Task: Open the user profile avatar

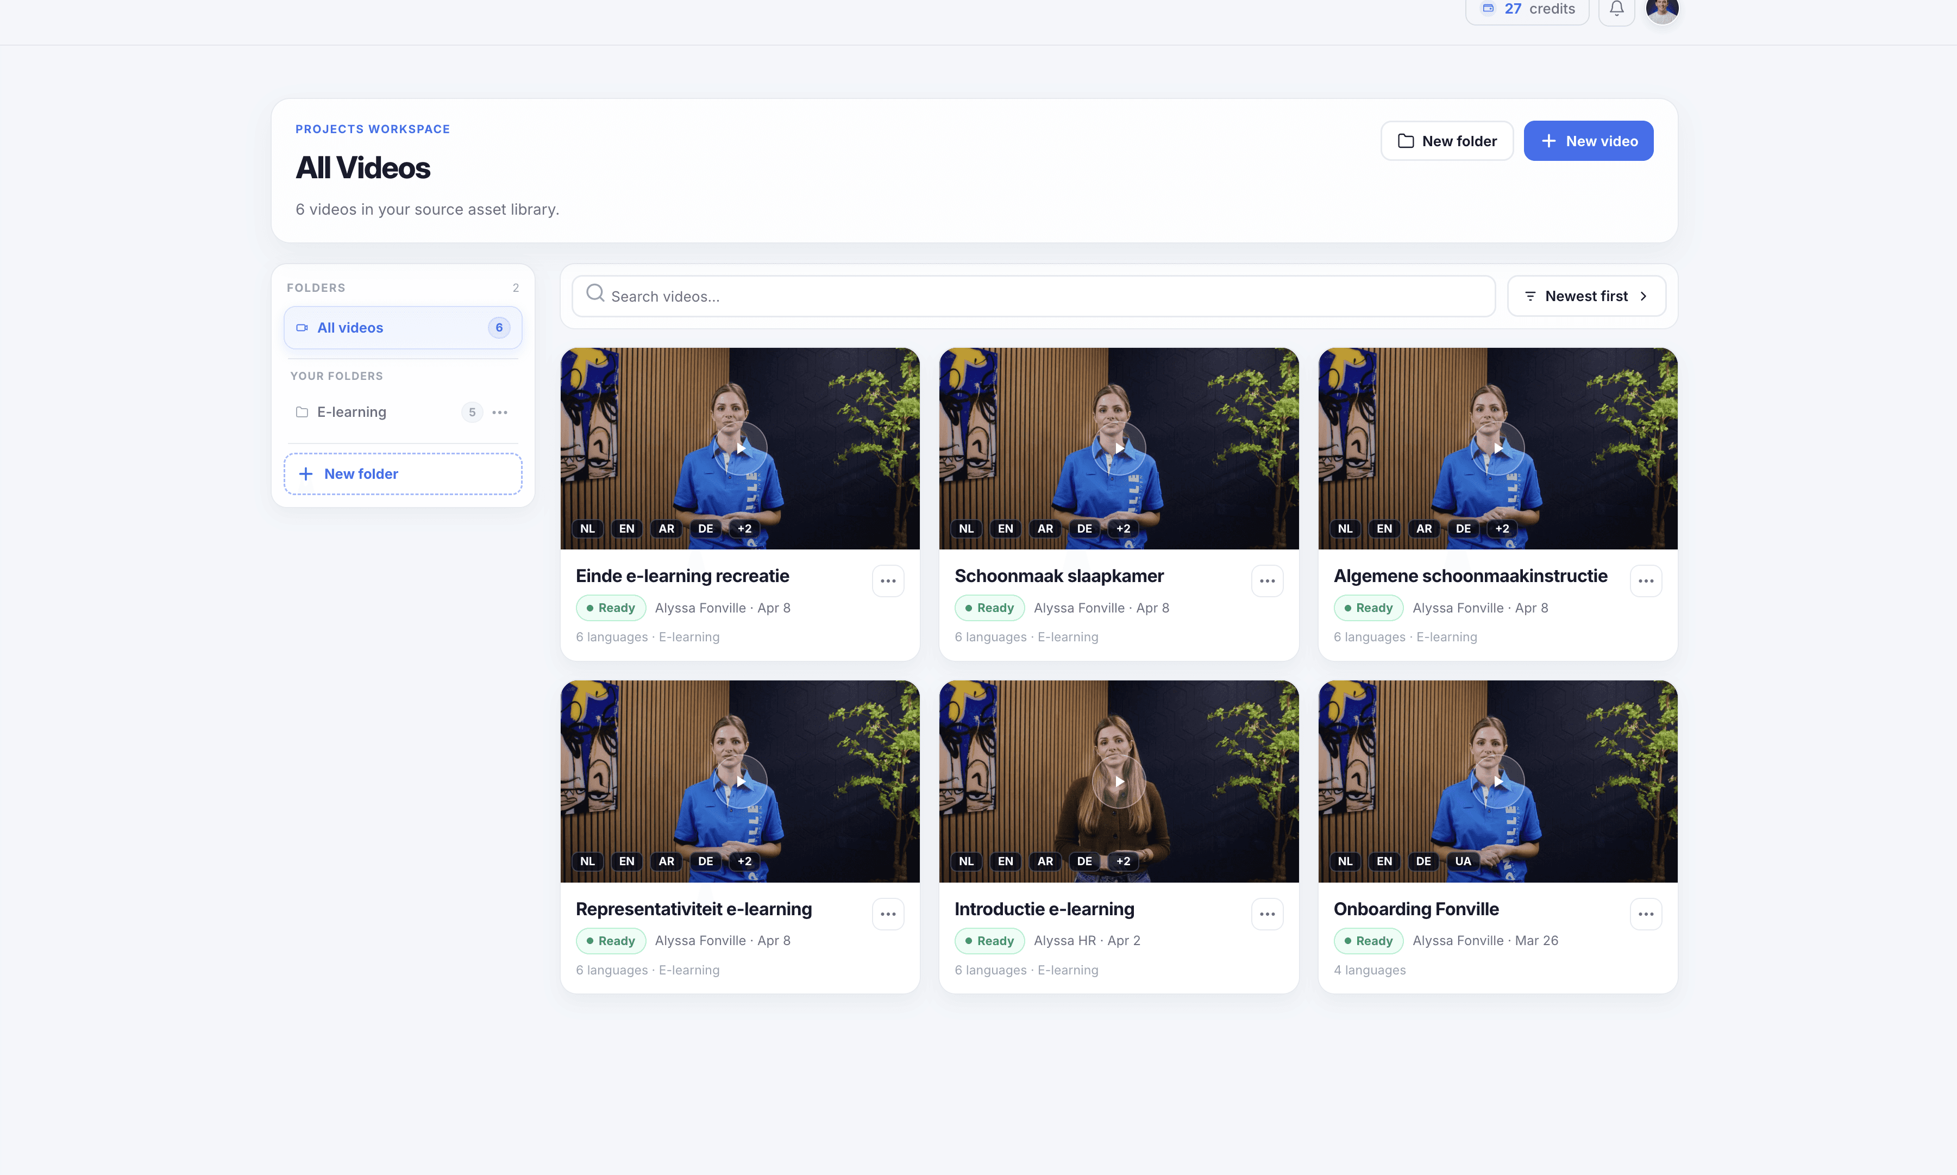Action: click(x=1662, y=9)
